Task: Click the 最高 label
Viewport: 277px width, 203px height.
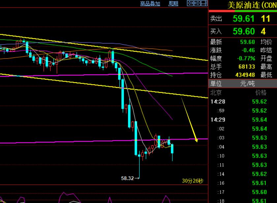Action: [x=266, y=66]
